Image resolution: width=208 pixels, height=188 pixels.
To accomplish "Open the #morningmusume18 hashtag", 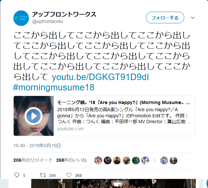I will (54, 88).
